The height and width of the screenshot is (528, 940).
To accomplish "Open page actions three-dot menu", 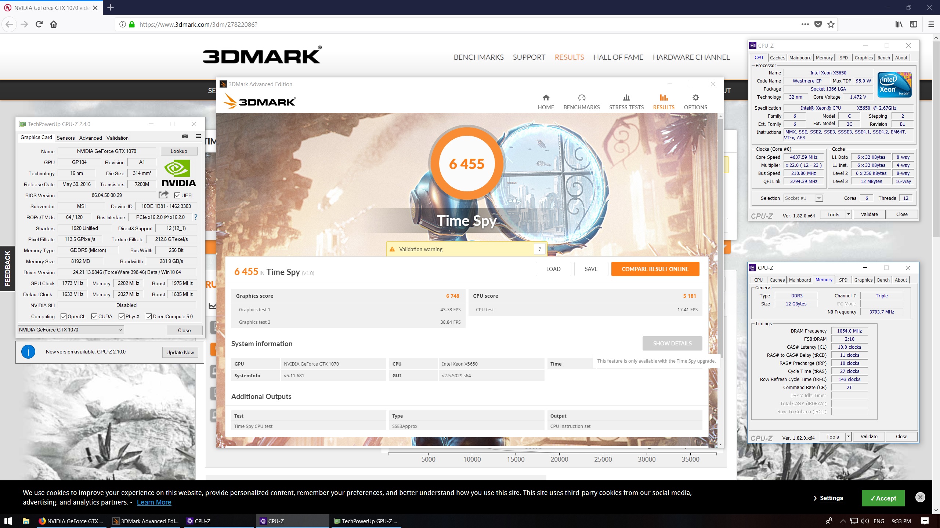I will (805, 24).
